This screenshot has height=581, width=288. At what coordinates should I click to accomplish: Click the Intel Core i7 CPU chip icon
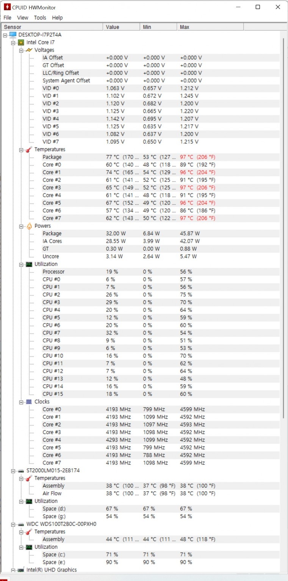coord(21,42)
